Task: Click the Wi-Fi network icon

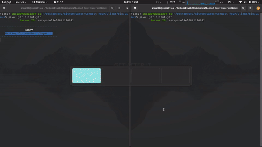Action: (240, 2)
